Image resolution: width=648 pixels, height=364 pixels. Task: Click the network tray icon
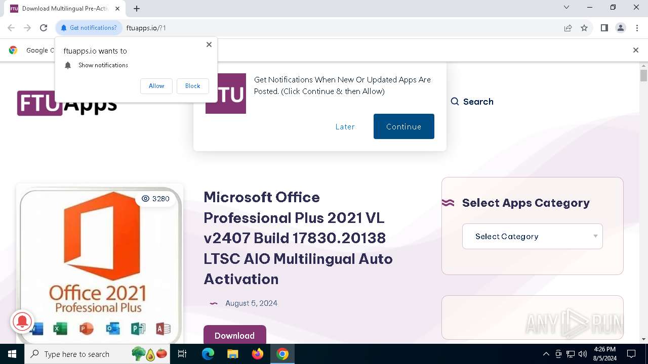click(571, 354)
